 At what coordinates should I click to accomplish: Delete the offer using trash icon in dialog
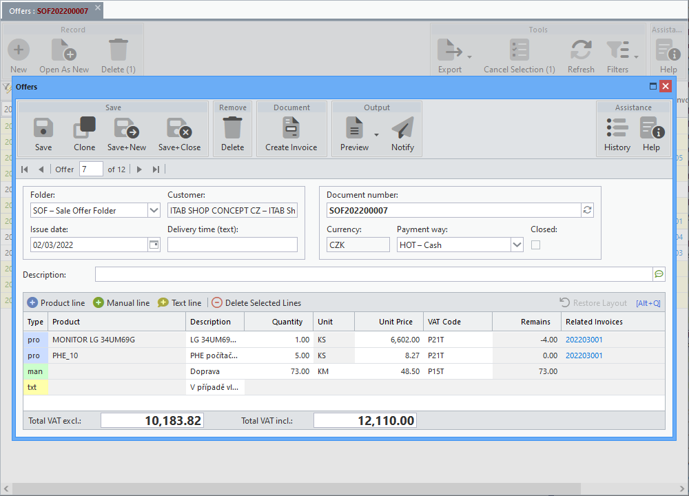(x=232, y=128)
